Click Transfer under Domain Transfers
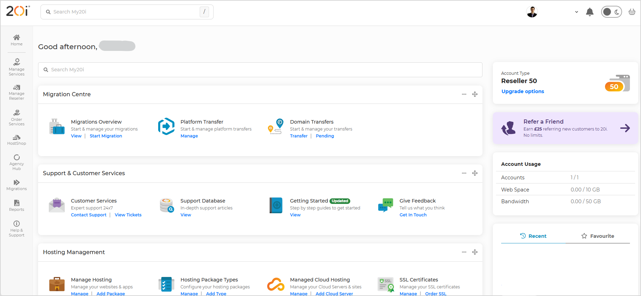 [299, 136]
